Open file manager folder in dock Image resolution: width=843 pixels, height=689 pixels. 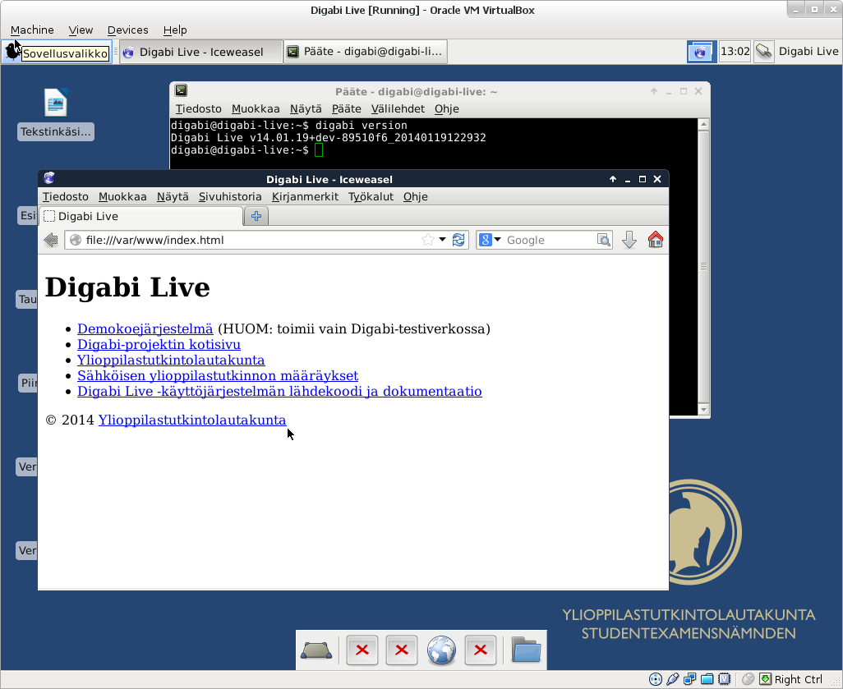click(x=526, y=650)
